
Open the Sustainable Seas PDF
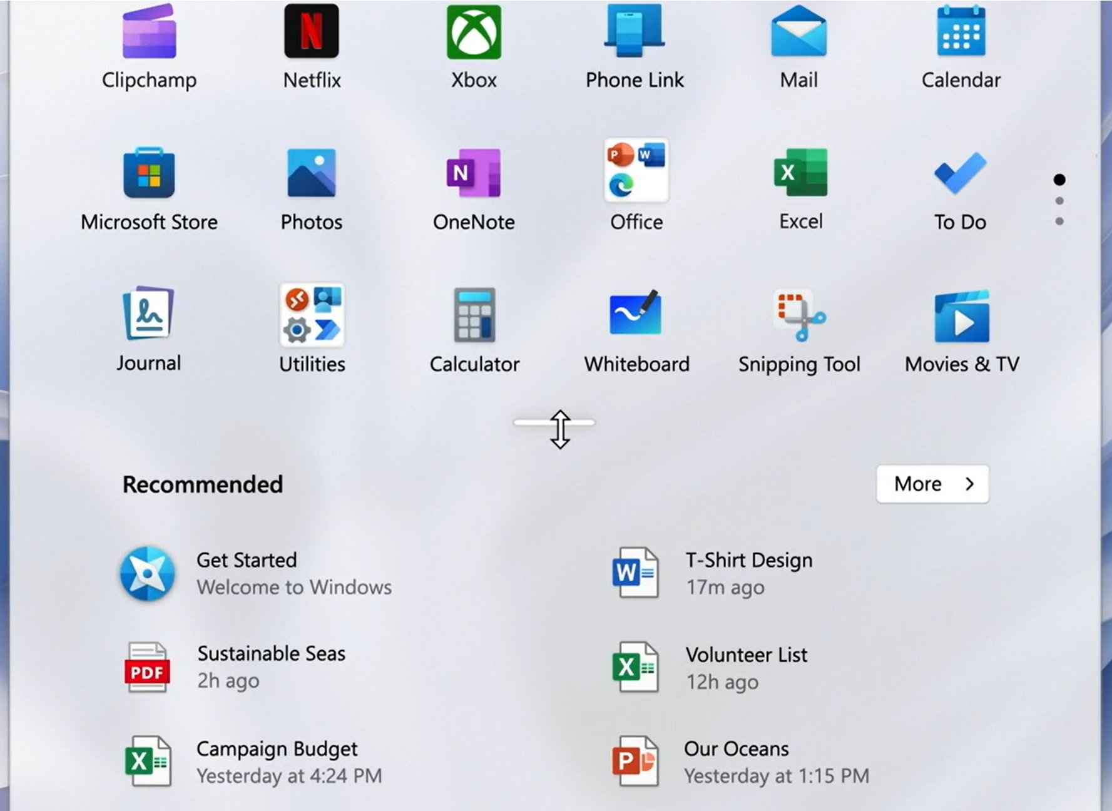tap(235, 667)
